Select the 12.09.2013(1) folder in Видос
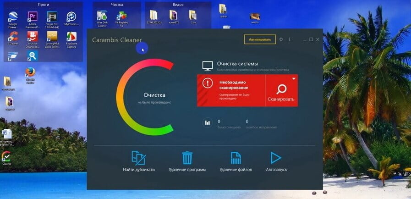Image resolution: width=411 pixels, height=199 pixels. click(154, 17)
